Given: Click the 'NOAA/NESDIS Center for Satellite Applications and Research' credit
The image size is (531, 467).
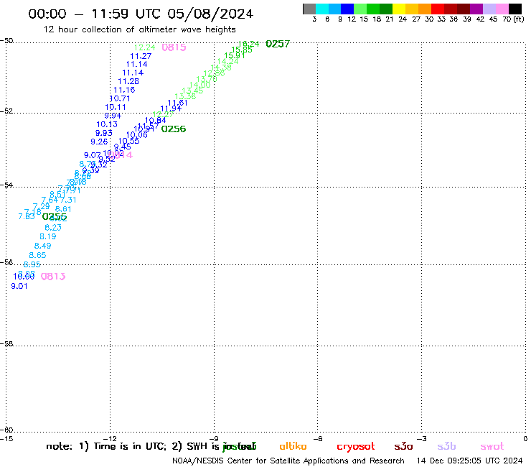Looking at the screenshot, I should click(288, 461).
